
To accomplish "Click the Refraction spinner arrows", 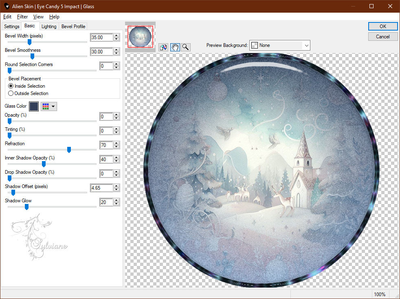I will click(116, 145).
